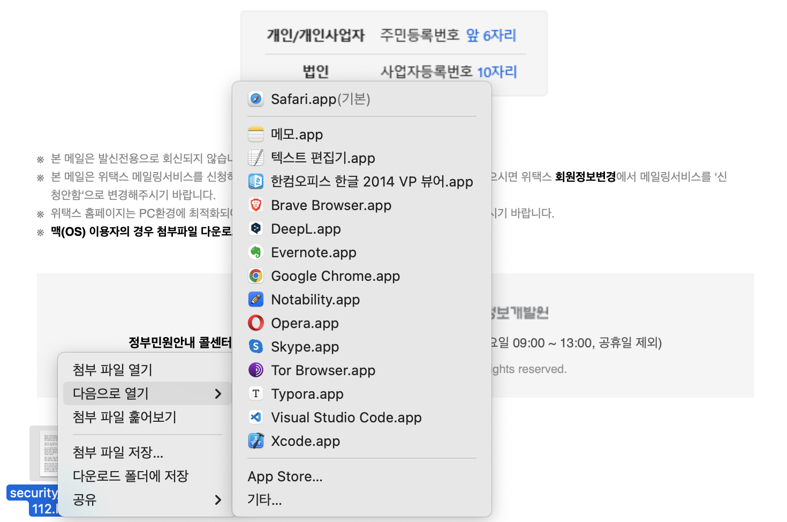Click 공유 menu item
Image resolution: width=787 pixels, height=522 pixels.
pyautogui.click(x=147, y=499)
